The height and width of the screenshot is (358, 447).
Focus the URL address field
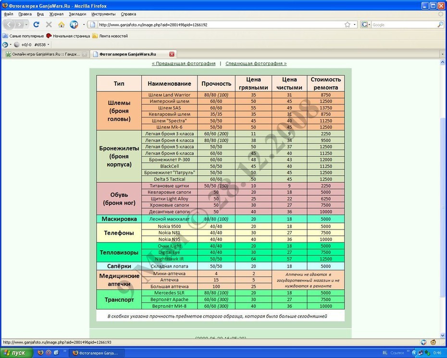pos(220,25)
